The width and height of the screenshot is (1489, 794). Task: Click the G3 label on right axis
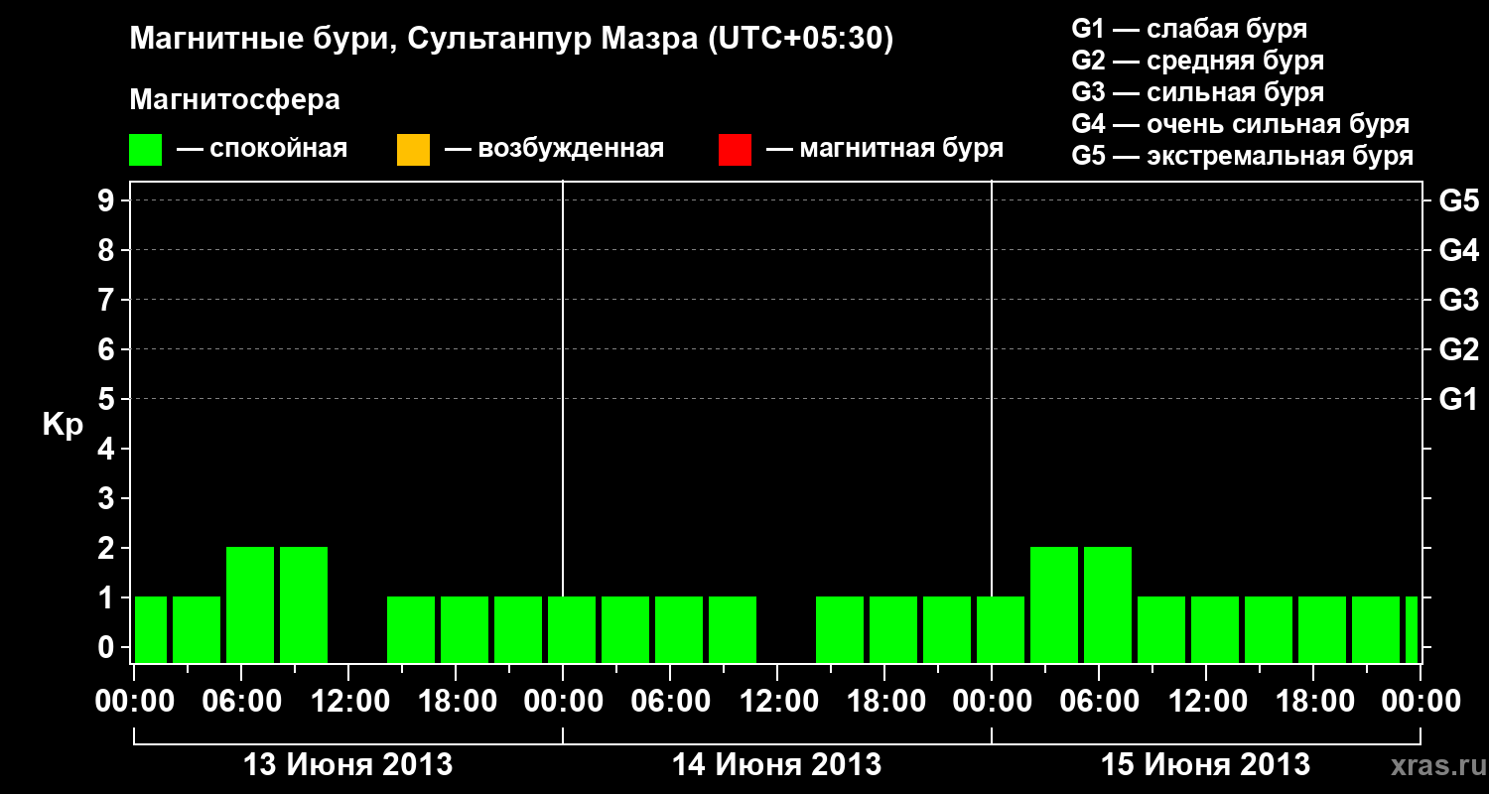pyautogui.click(x=1459, y=301)
